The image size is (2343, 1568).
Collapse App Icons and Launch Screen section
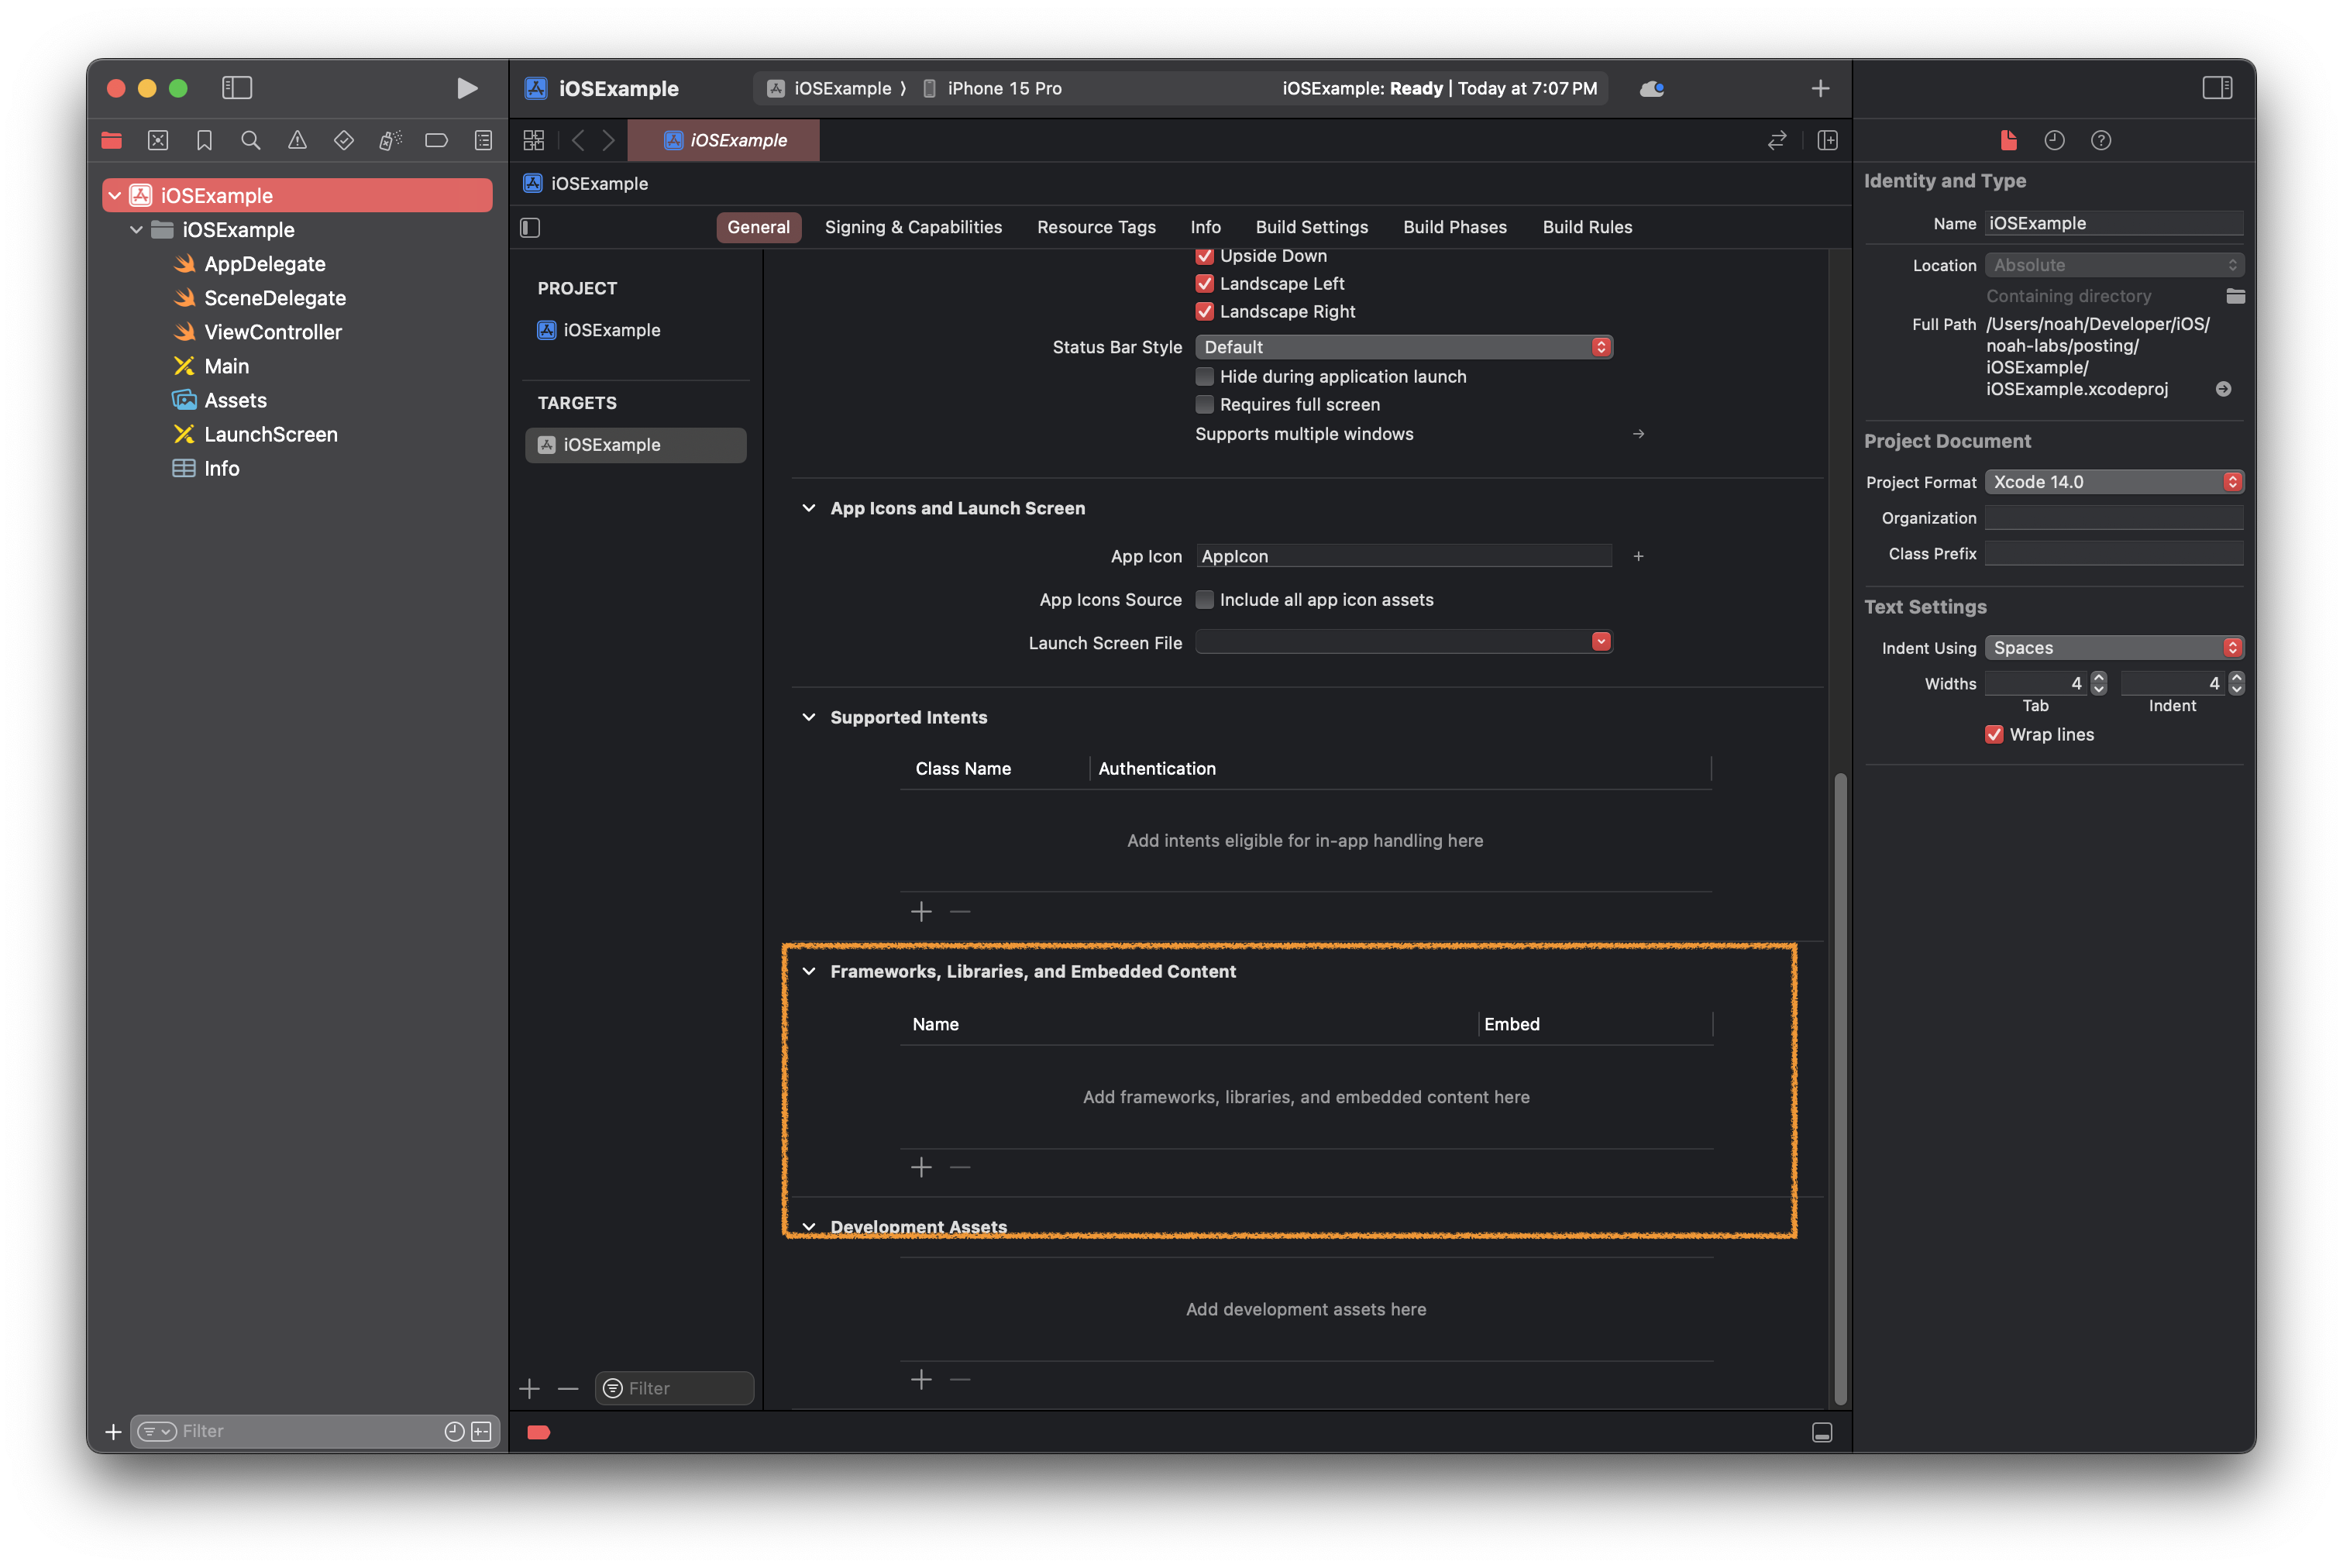click(x=809, y=508)
